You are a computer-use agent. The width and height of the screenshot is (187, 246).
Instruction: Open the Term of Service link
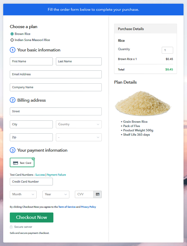click(67, 207)
